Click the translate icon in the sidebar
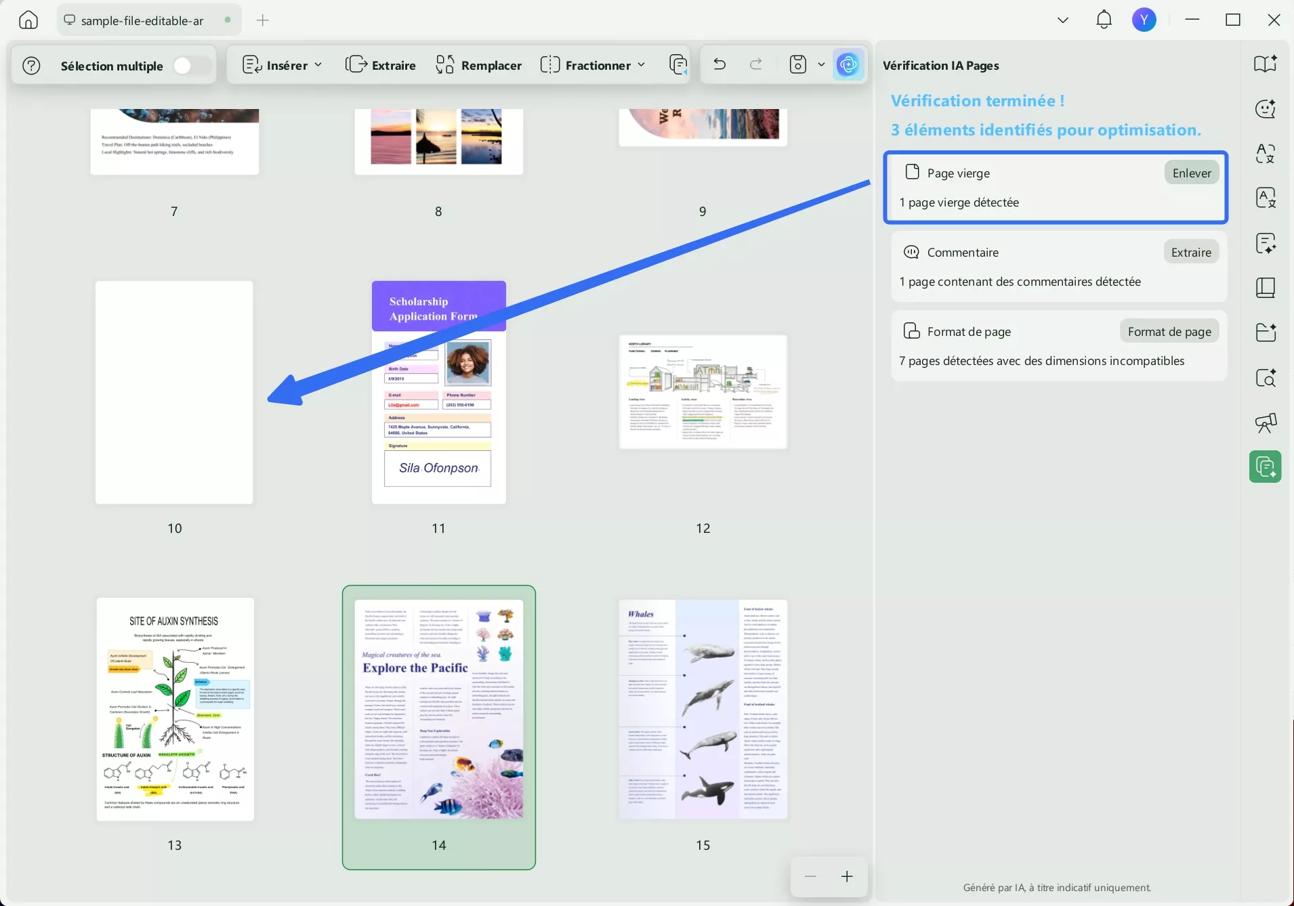This screenshot has height=906, width=1294. (x=1265, y=154)
